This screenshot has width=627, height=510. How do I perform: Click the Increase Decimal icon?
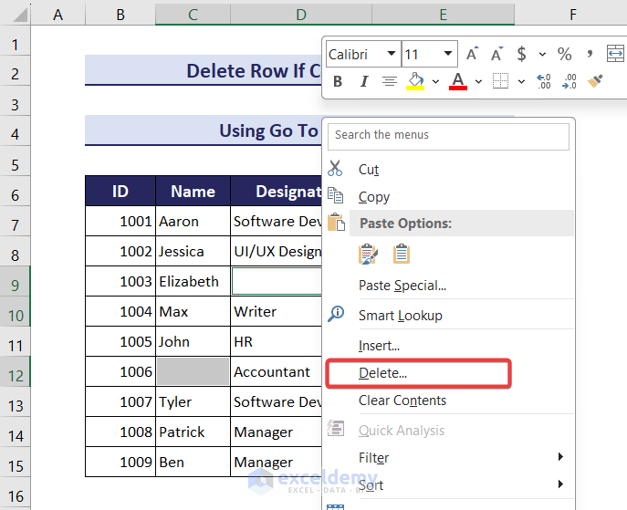[x=544, y=82]
